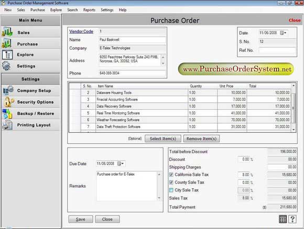The height and width of the screenshot is (229, 304).
Task: Select row 'Weather Forecasting Software'
Action: [180, 120]
